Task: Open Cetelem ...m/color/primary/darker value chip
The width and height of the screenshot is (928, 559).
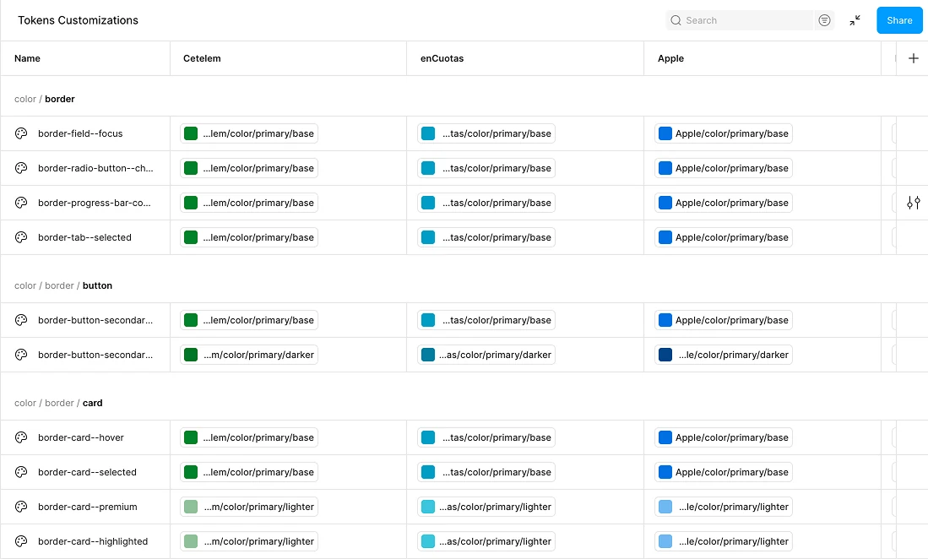Action: click(249, 355)
